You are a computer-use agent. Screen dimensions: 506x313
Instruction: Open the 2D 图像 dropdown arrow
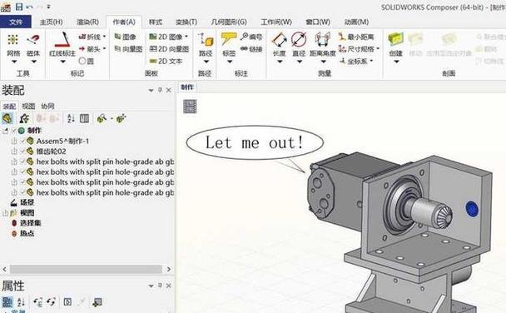tap(186, 37)
